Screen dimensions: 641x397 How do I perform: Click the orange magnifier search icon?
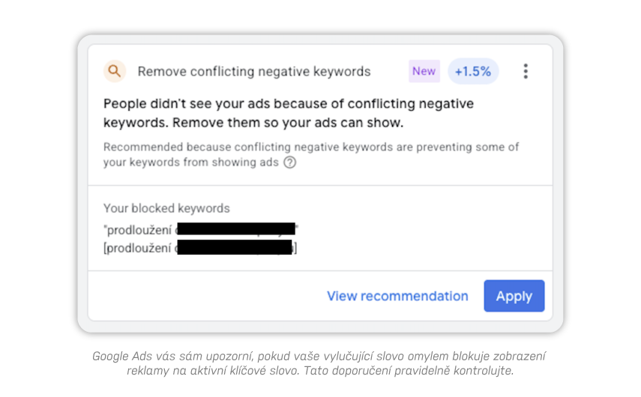pos(115,71)
